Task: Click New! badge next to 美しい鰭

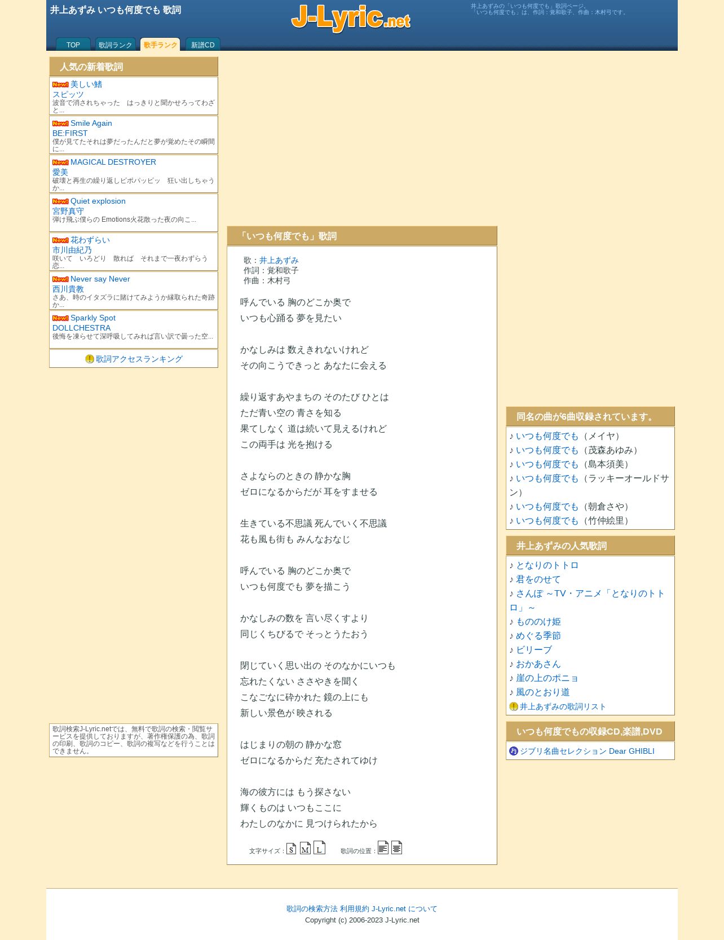Action: click(60, 85)
